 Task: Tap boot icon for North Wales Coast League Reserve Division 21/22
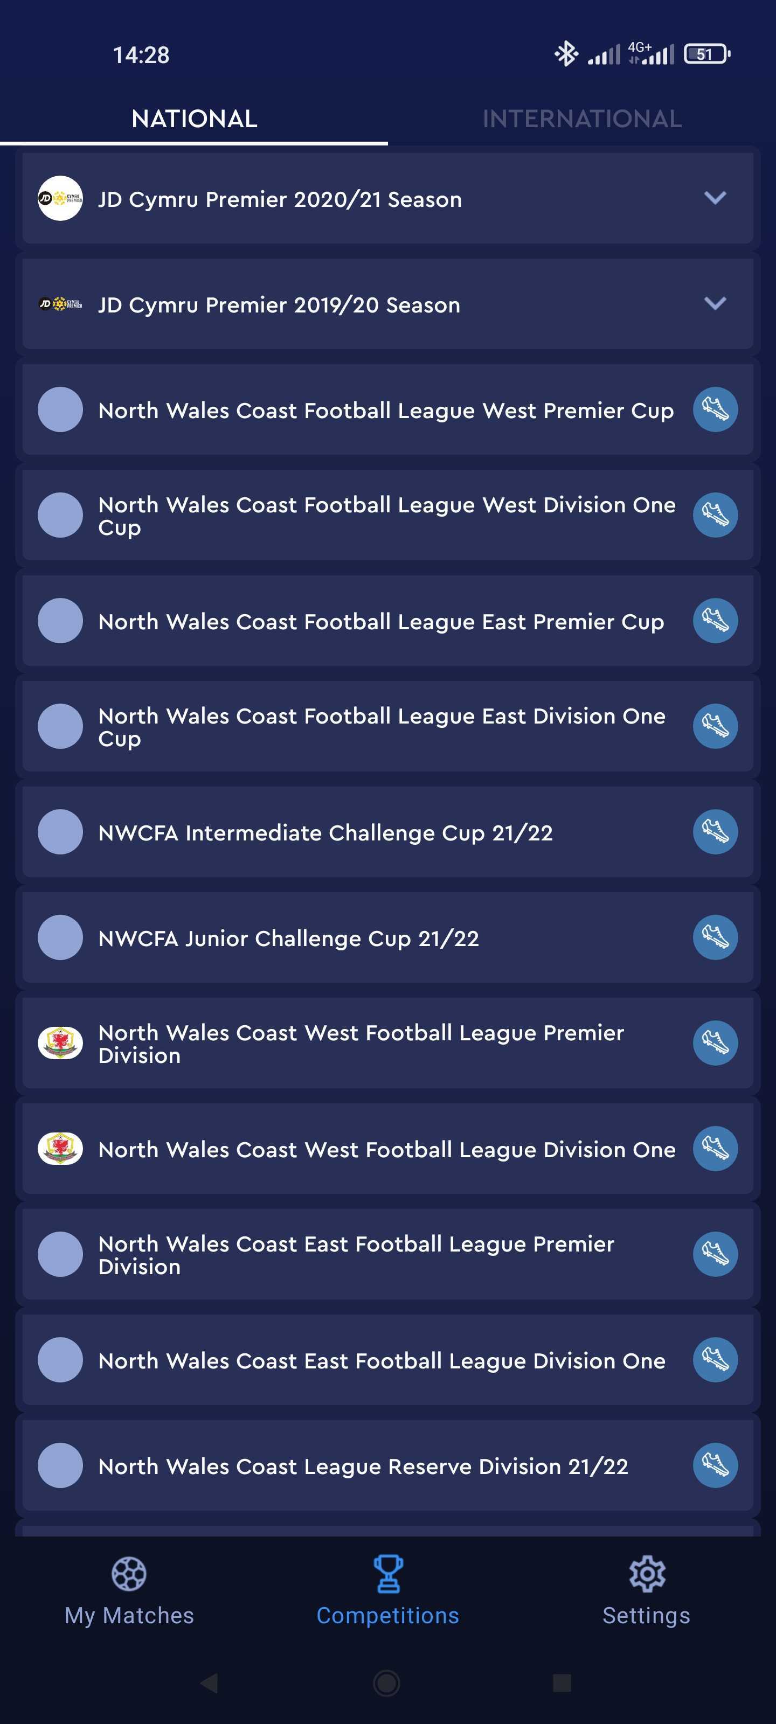(x=715, y=1465)
